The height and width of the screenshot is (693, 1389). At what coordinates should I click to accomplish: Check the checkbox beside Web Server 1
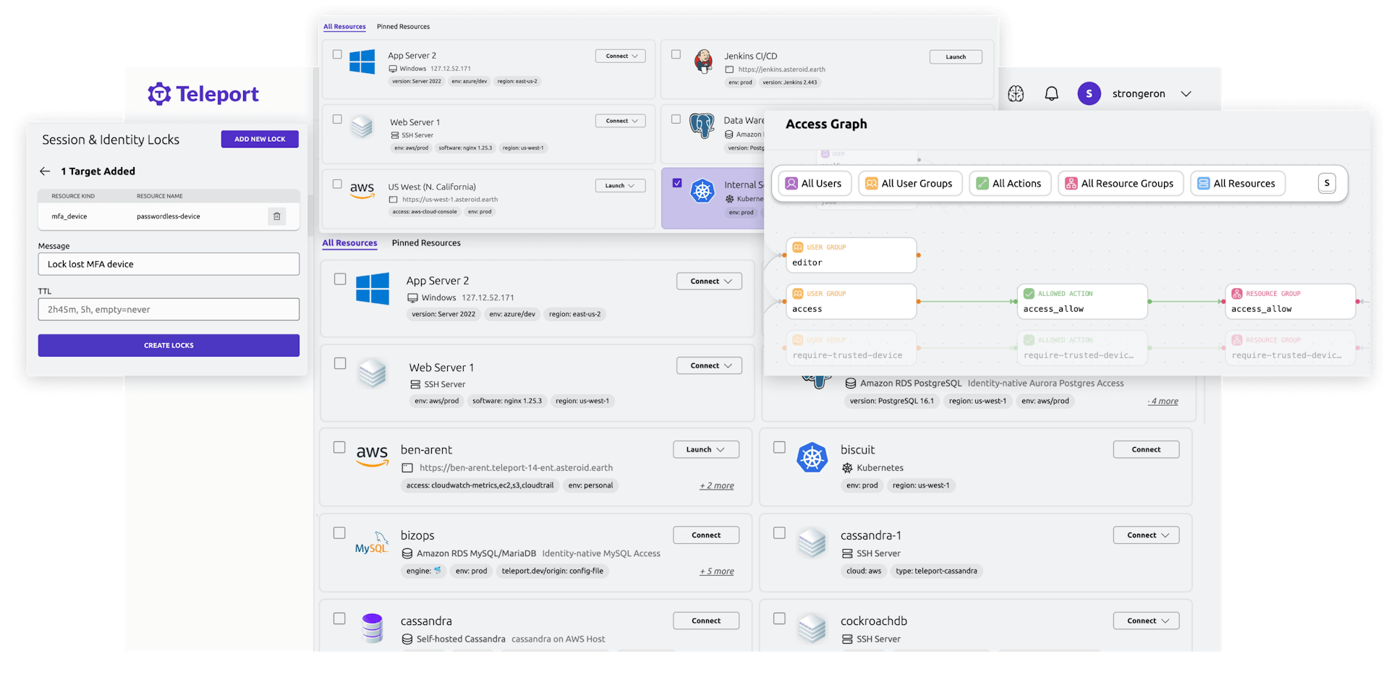(x=339, y=363)
